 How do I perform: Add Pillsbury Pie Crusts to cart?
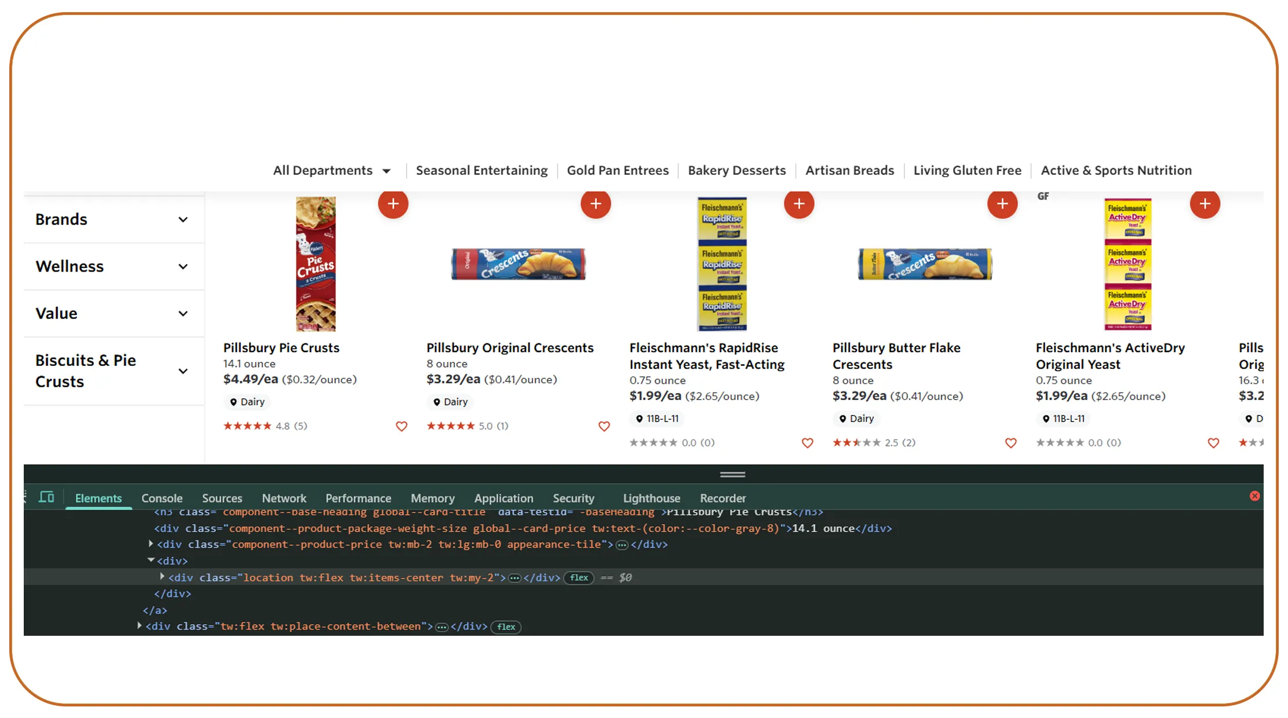(x=393, y=204)
